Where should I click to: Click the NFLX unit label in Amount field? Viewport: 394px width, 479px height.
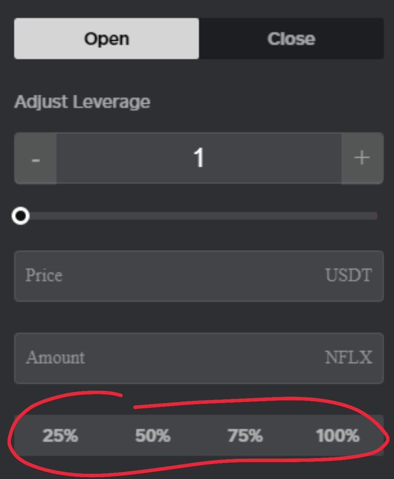[348, 358]
